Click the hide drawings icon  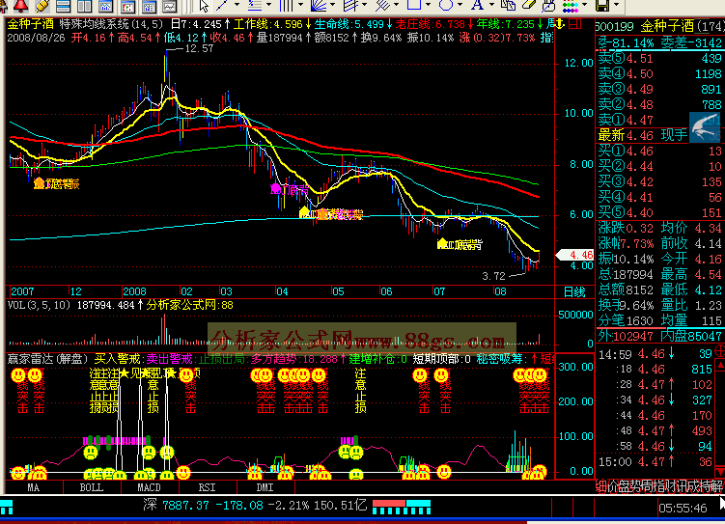pyautogui.click(x=549, y=6)
